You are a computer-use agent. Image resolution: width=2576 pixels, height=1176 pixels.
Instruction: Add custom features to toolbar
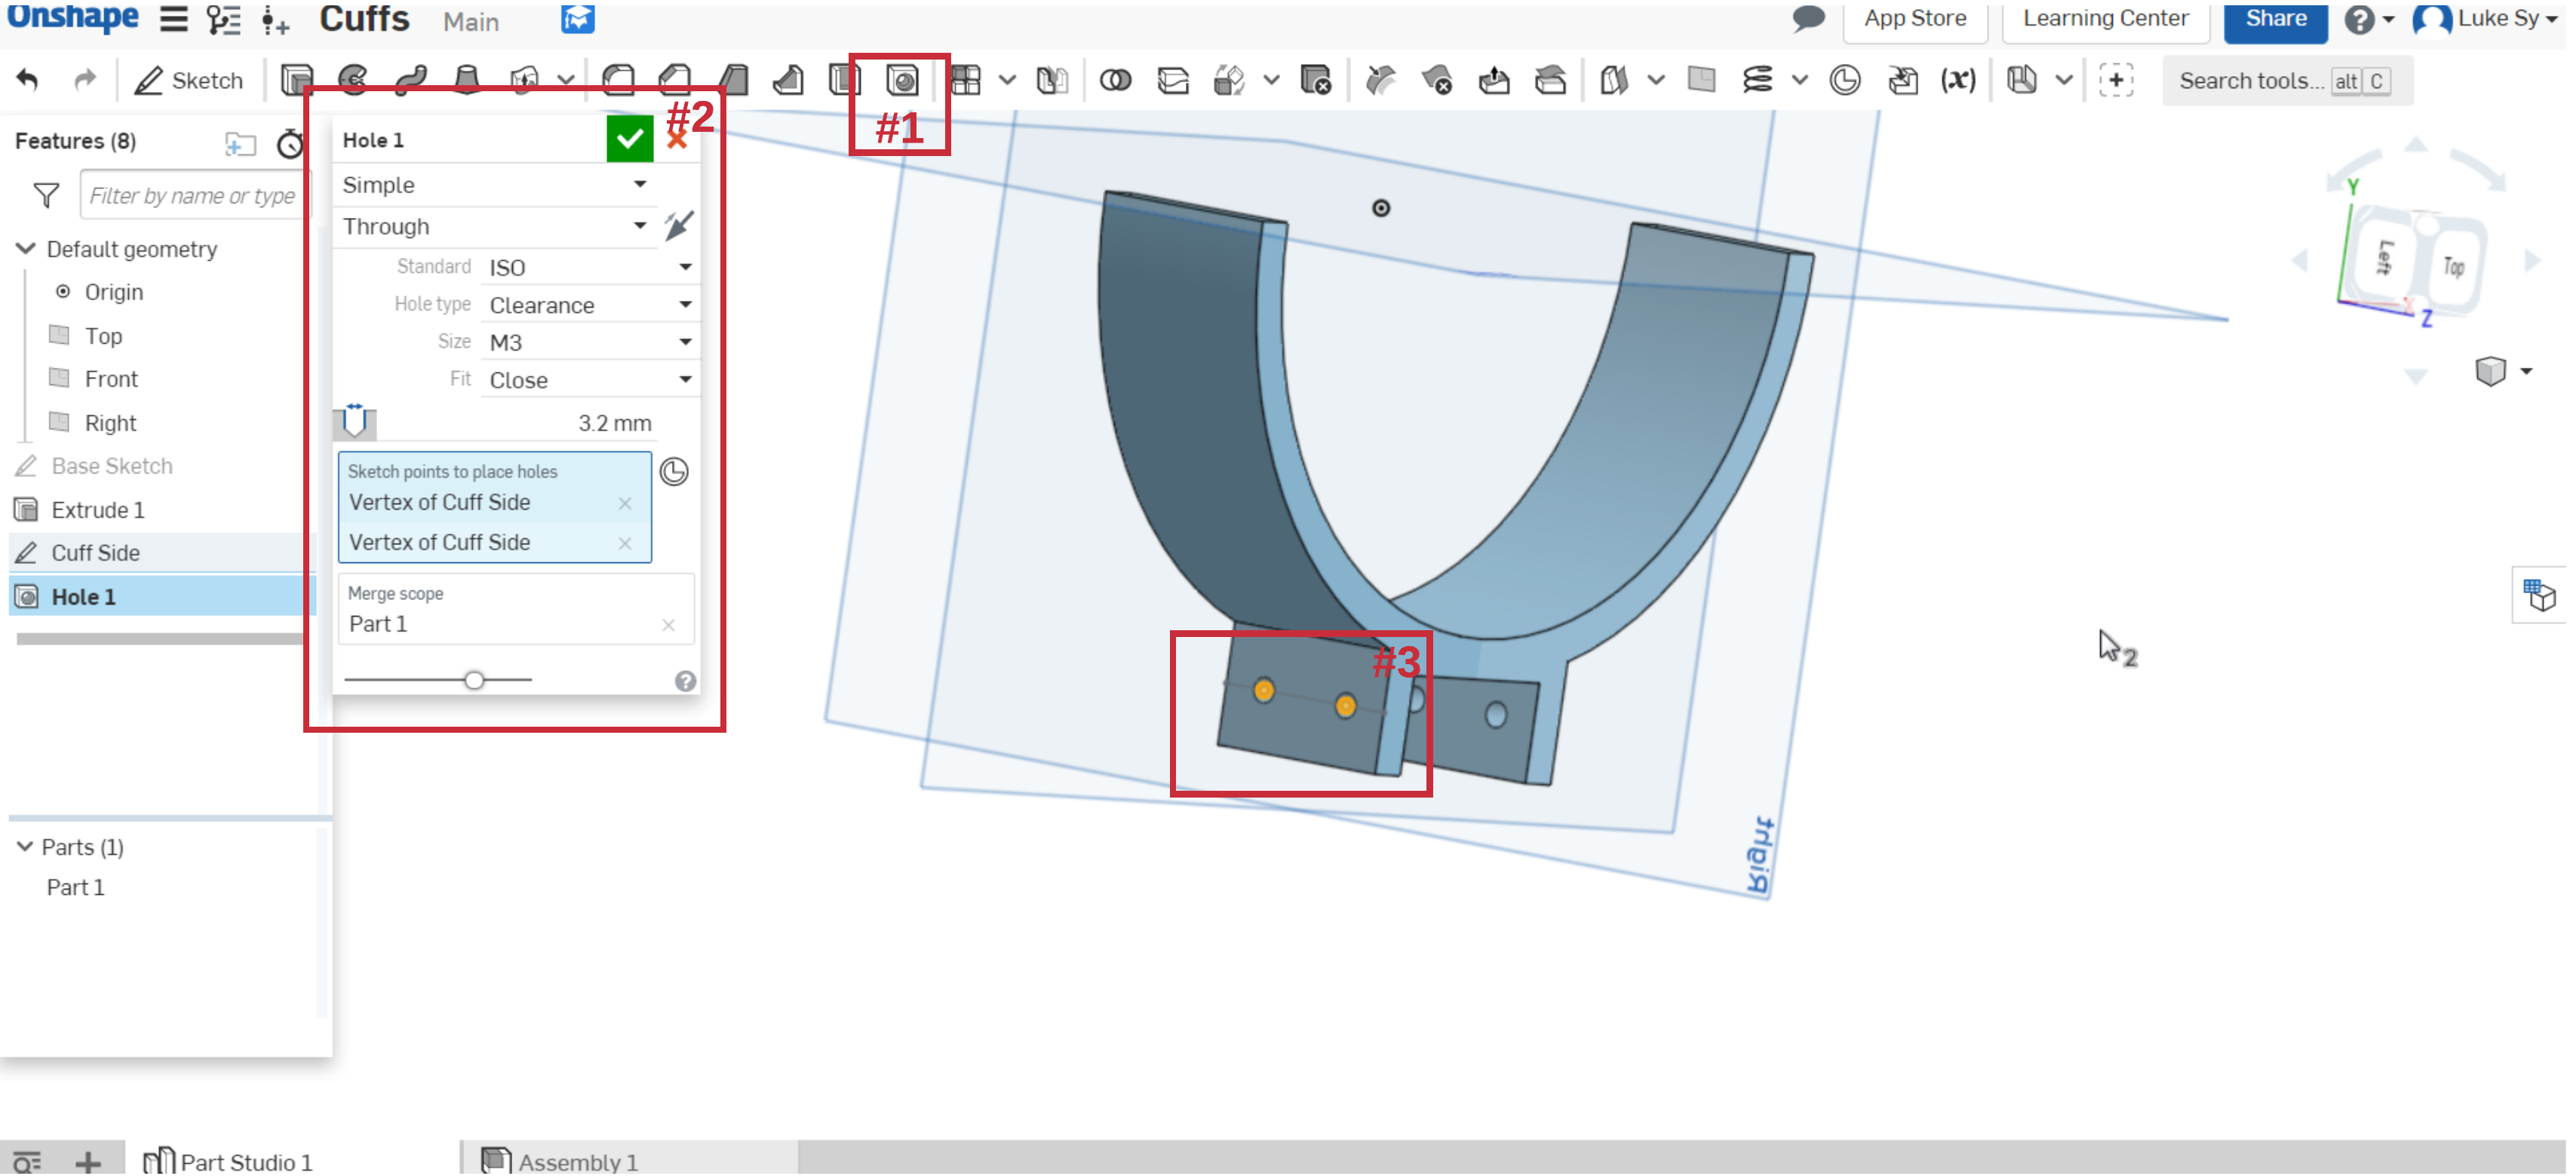(x=2116, y=80)
